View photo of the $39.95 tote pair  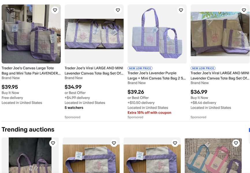[31, 34]
